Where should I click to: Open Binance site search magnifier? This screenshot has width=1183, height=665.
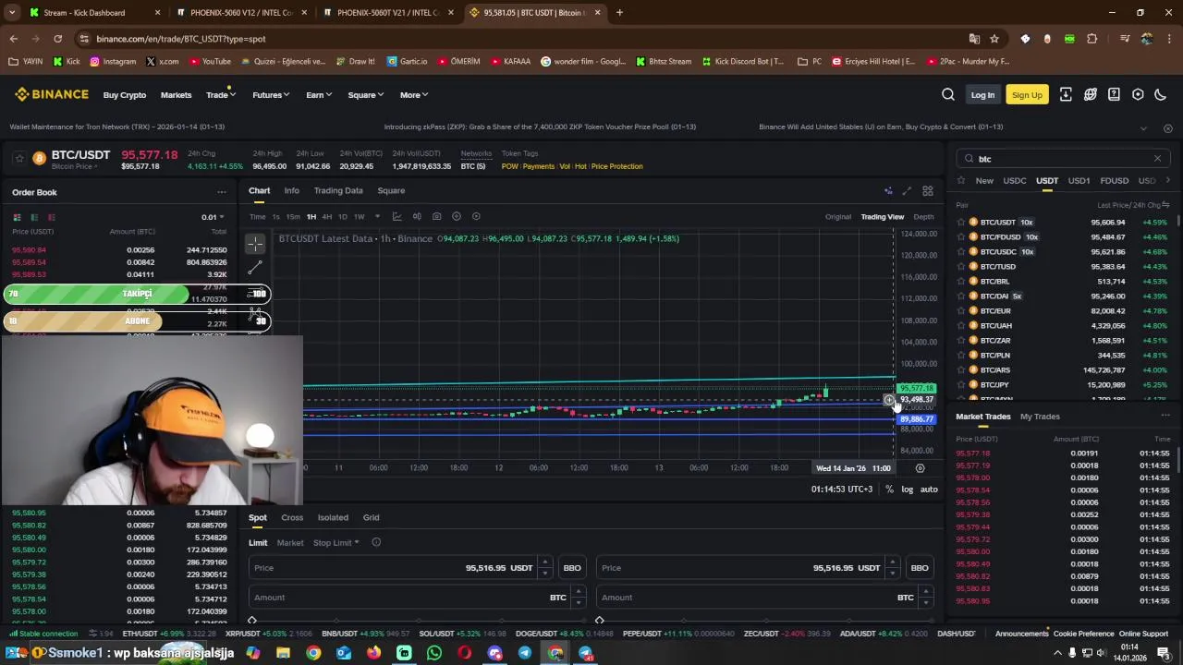click(x=948, y=94)
